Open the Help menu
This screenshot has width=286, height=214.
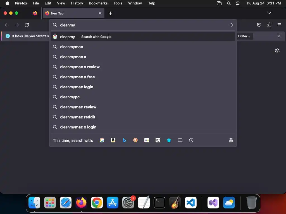(x=151, y=3)
